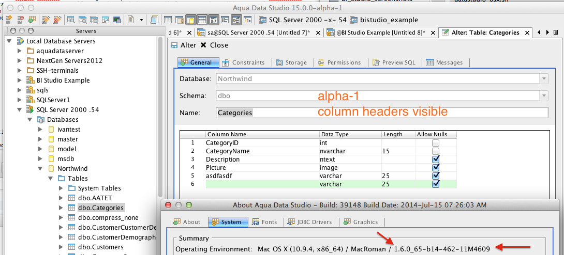Click the delete server icon with red minus

pyautogui.click(x=21, y=20)
